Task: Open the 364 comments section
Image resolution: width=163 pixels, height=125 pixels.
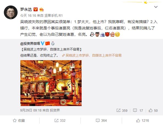Action: [101, 120]
